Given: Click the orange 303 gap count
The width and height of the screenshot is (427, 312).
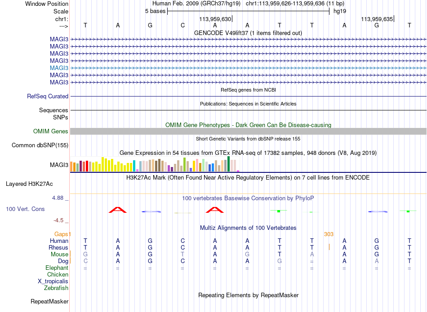Looking at the screenshot, I should tap(329, 234).
